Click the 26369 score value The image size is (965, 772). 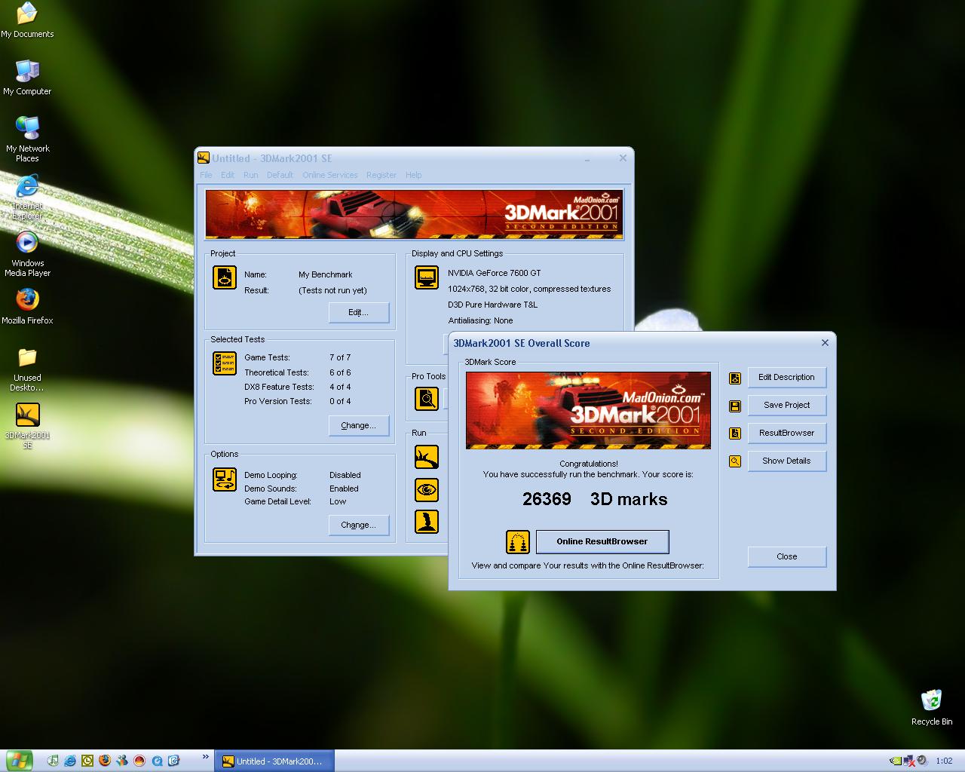547,499
